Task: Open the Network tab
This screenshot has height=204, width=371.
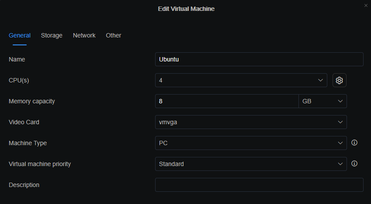Action: click(84, 35)
